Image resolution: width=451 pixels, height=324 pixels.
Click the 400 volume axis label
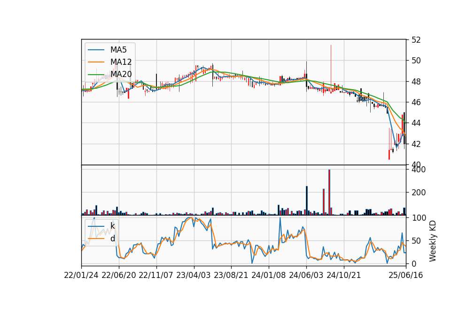[x=419, y=170]
